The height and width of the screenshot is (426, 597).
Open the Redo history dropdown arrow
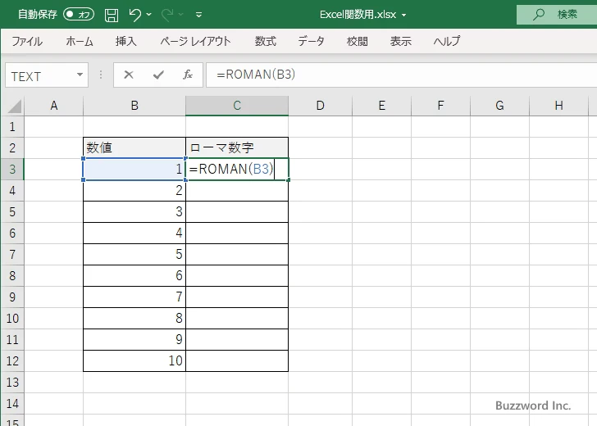point(181,15)
